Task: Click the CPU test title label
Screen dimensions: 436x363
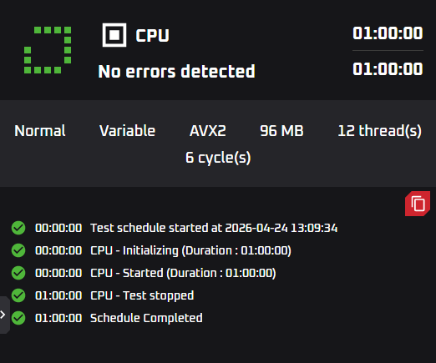Action: (x=152, y=36)
